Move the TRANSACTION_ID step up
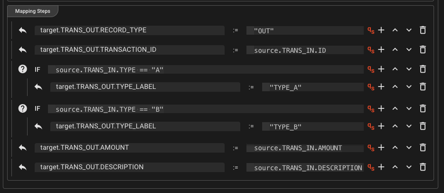 (395, 50)
